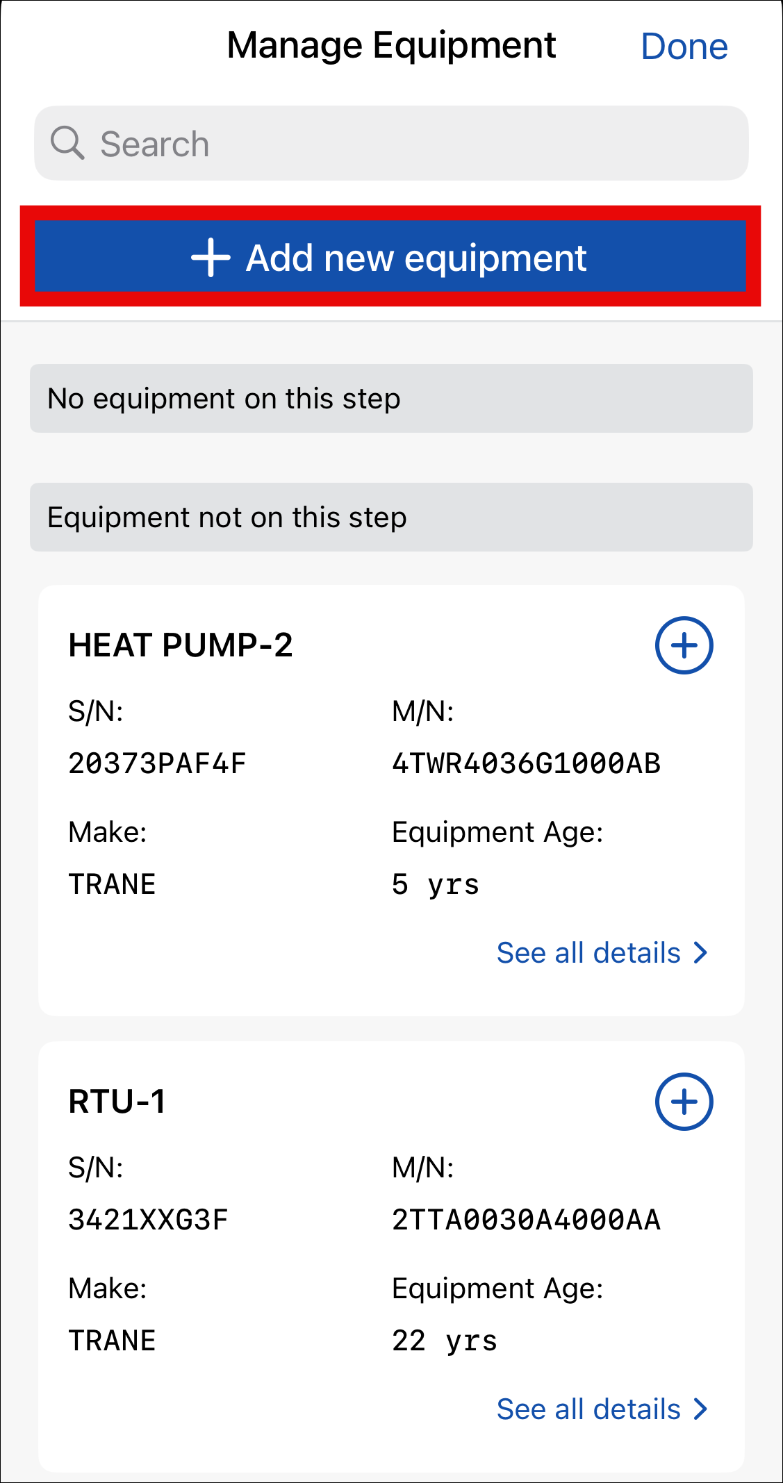Click the plus icon on Add new equipment
This screenshot has width=783, height=1483.
(211, 258)
